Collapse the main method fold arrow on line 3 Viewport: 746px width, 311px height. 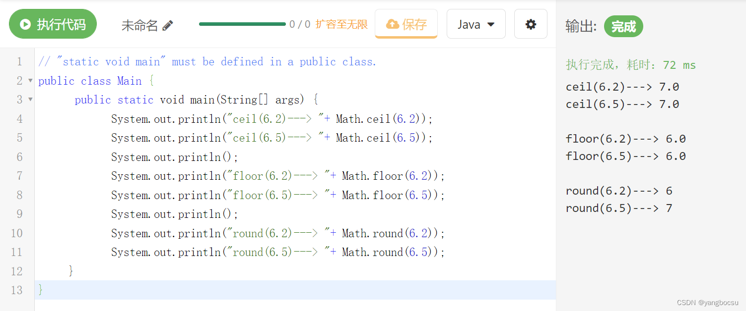pos(30,100)
